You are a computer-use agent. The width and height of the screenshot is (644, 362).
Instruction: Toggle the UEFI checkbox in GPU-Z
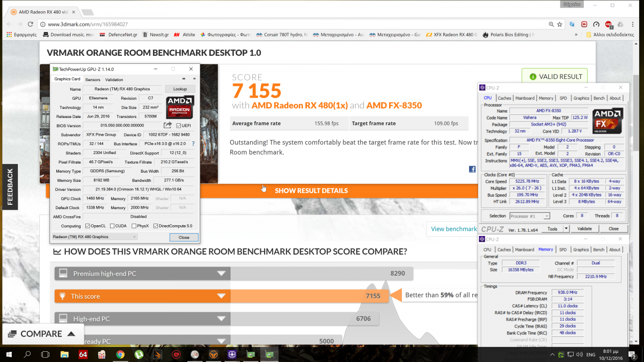(179, 125)
